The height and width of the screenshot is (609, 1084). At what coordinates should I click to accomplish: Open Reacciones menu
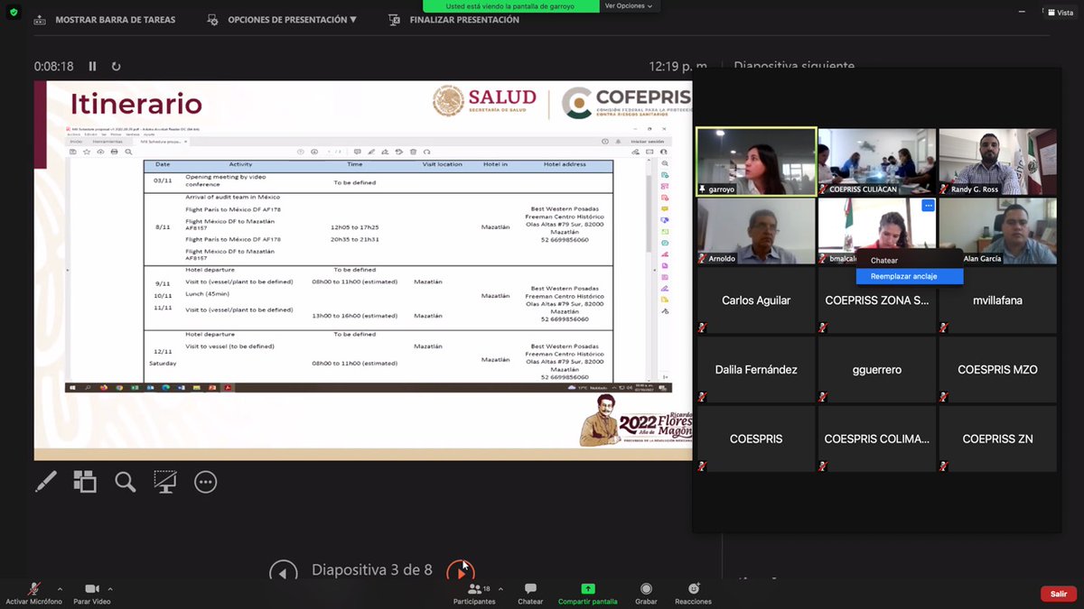[x=693, y=594]
